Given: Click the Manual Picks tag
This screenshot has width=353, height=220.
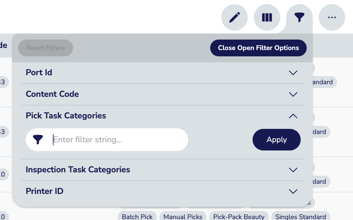Looking at the screenshot, I should tap(183, 216).
